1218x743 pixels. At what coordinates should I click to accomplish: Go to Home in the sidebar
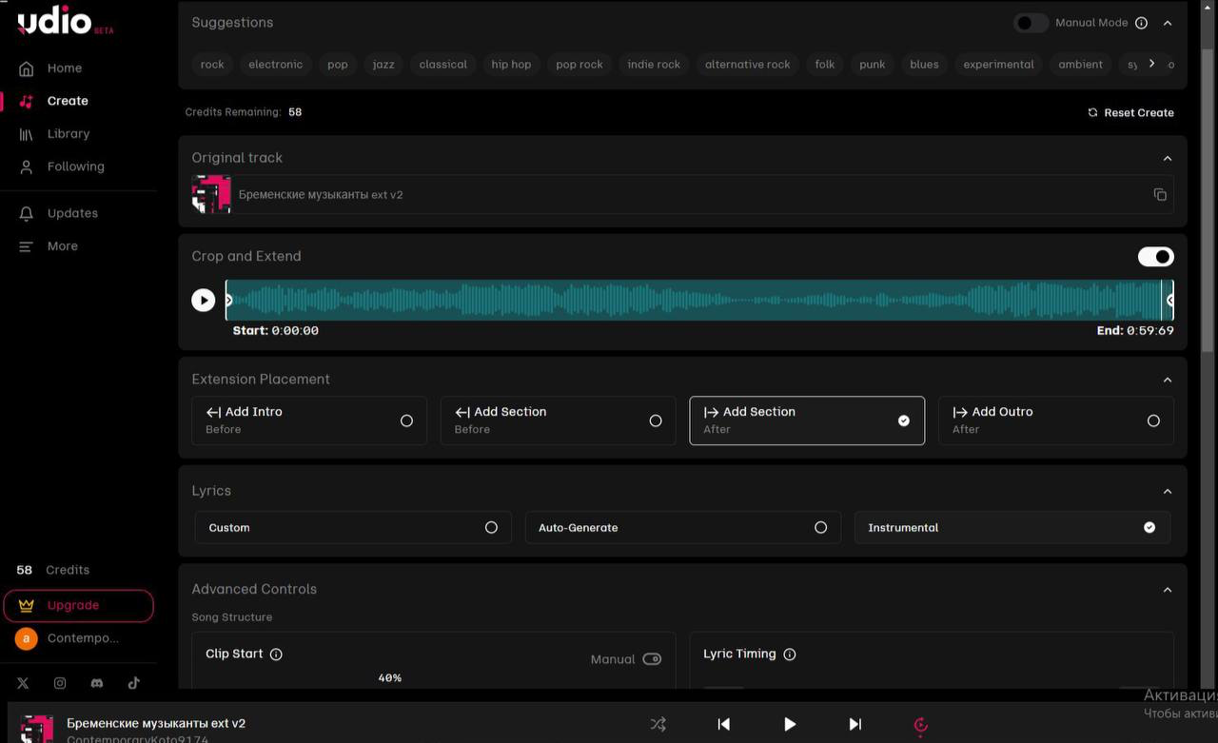click(x=64, y=68)
